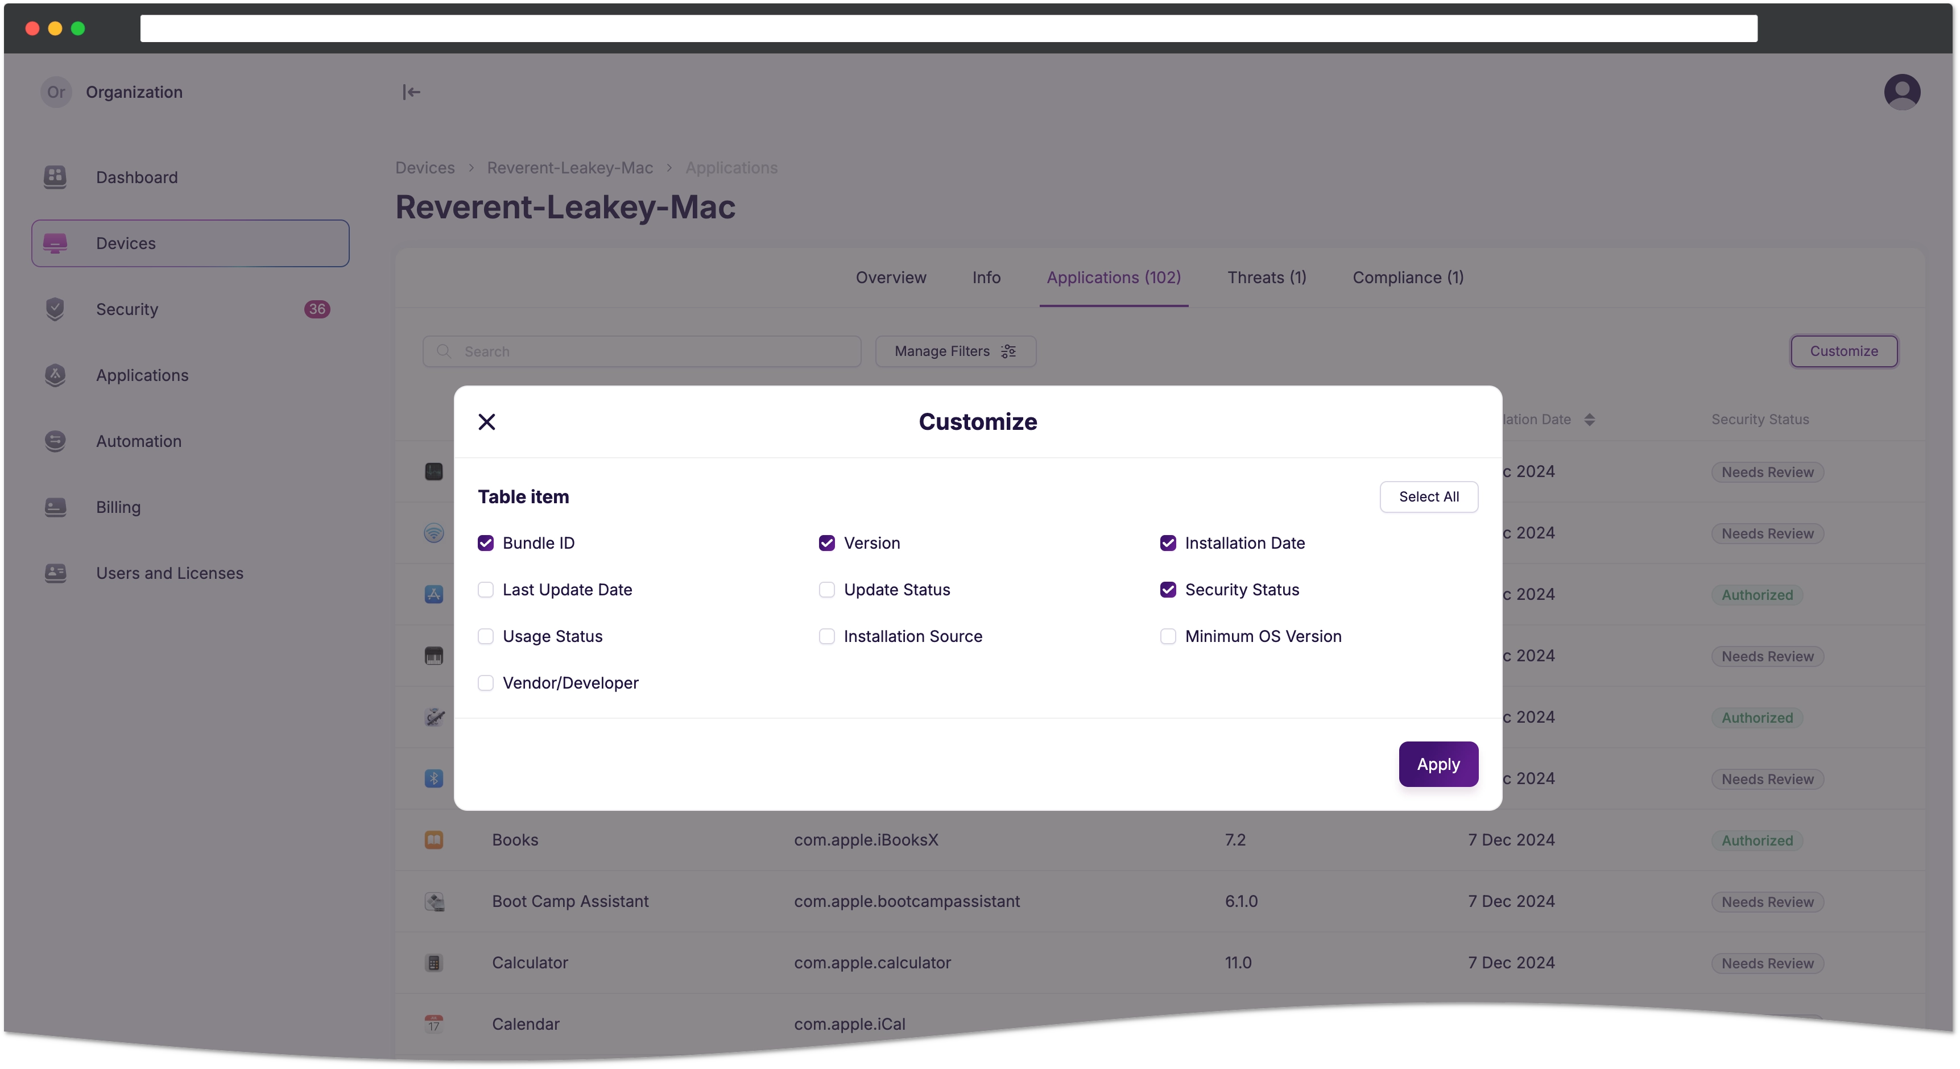Click the Security icon in sidebar
The height and width of the screenshot is (1069, 1960).
pyautogui.click(x=55, y=308)
